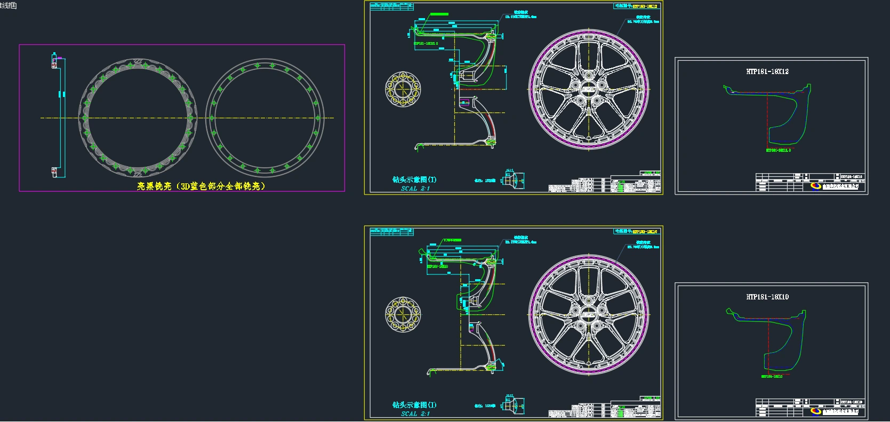Viewport: 890px width, 422px height.
Task: Select green highlighted leader label in upper section view
Action: (439, 14)
